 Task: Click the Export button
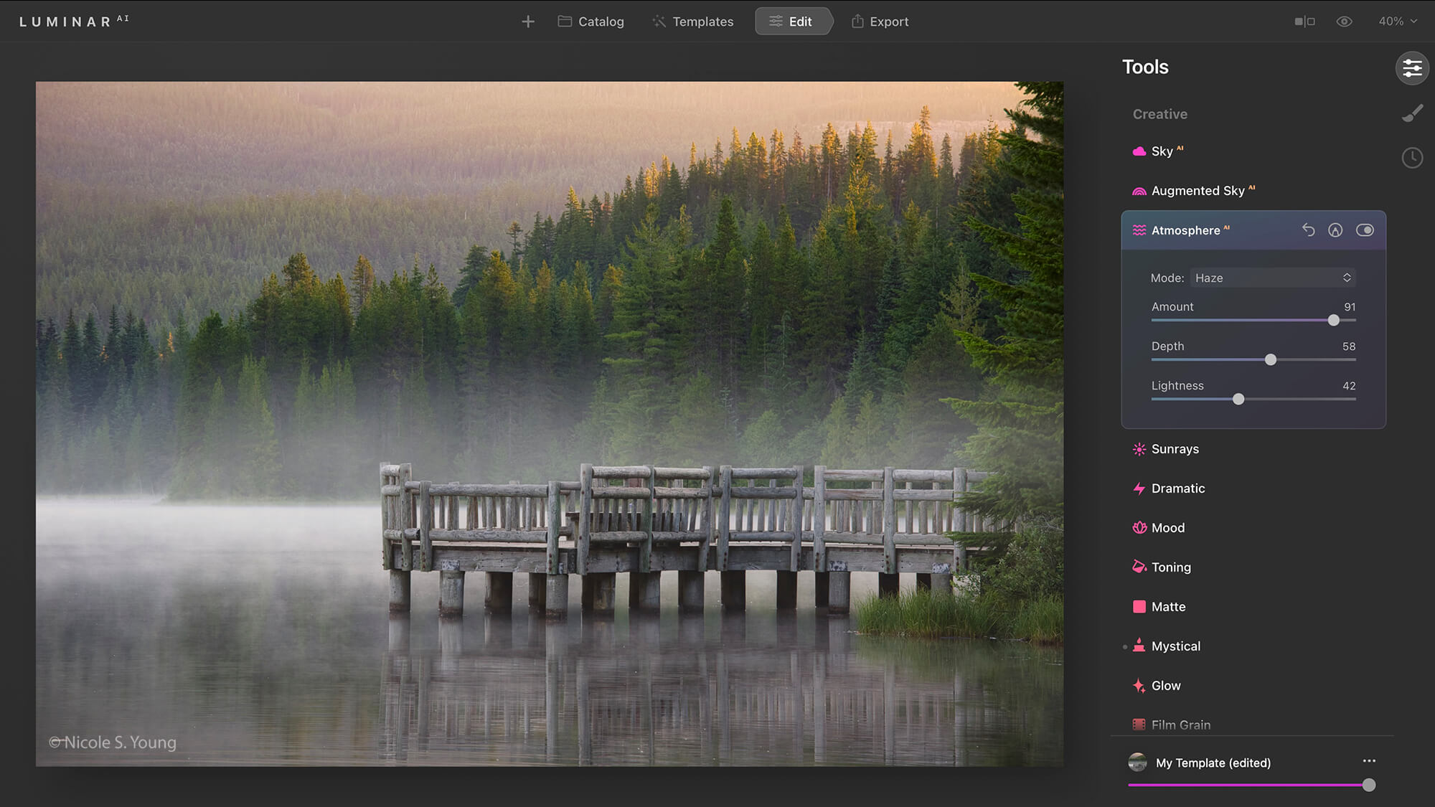coord(880,22)
